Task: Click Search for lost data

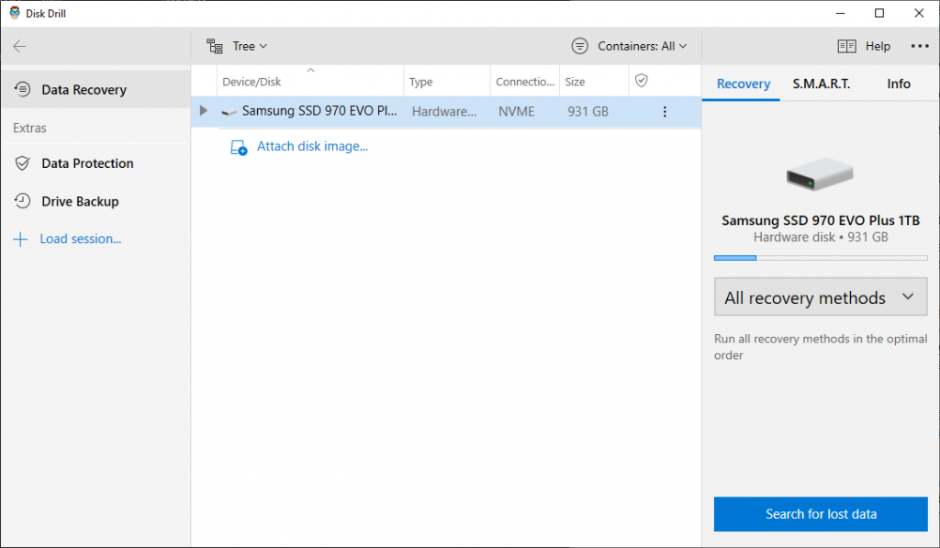Action: (x=820, y=514)
